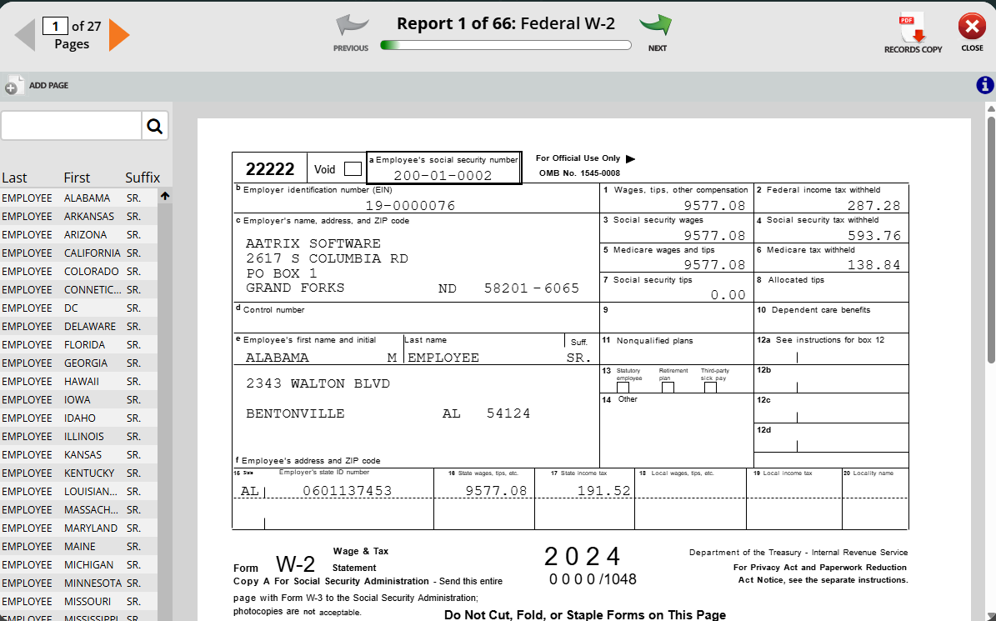Screen dimensions: 996x621
Task: Click the employee search magnifier button
Action: point(154,126)
